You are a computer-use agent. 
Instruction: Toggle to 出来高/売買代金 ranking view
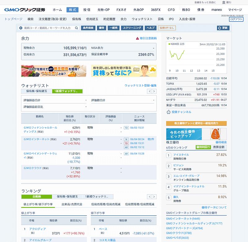coord(72,204)
